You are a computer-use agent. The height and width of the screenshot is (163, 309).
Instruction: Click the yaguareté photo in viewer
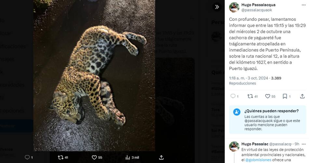click(94, 76)
